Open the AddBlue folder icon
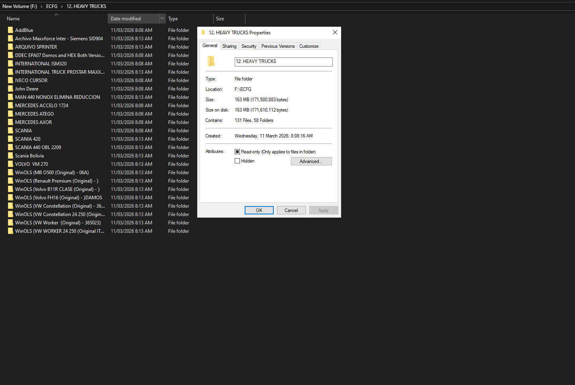The height and width of the screenshot is (385, 575). tap(10, 30)
